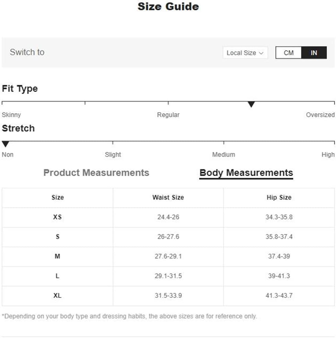The width and height of the screenshot is (336, 338).
Task: Switch units to CM
Action: click(288, 53)
